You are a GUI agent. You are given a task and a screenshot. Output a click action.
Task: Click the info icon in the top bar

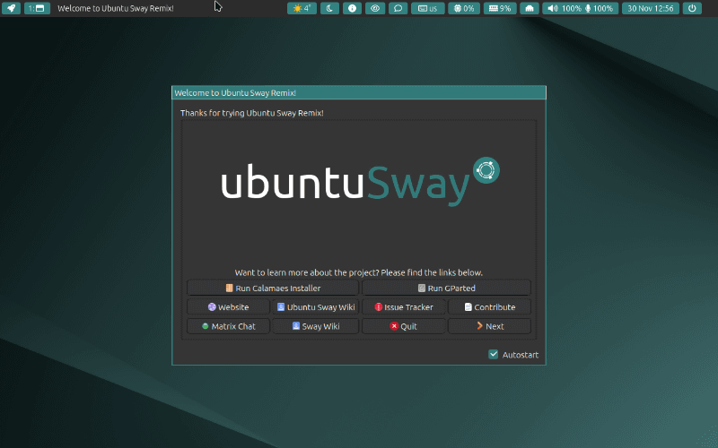click(352, 8)
